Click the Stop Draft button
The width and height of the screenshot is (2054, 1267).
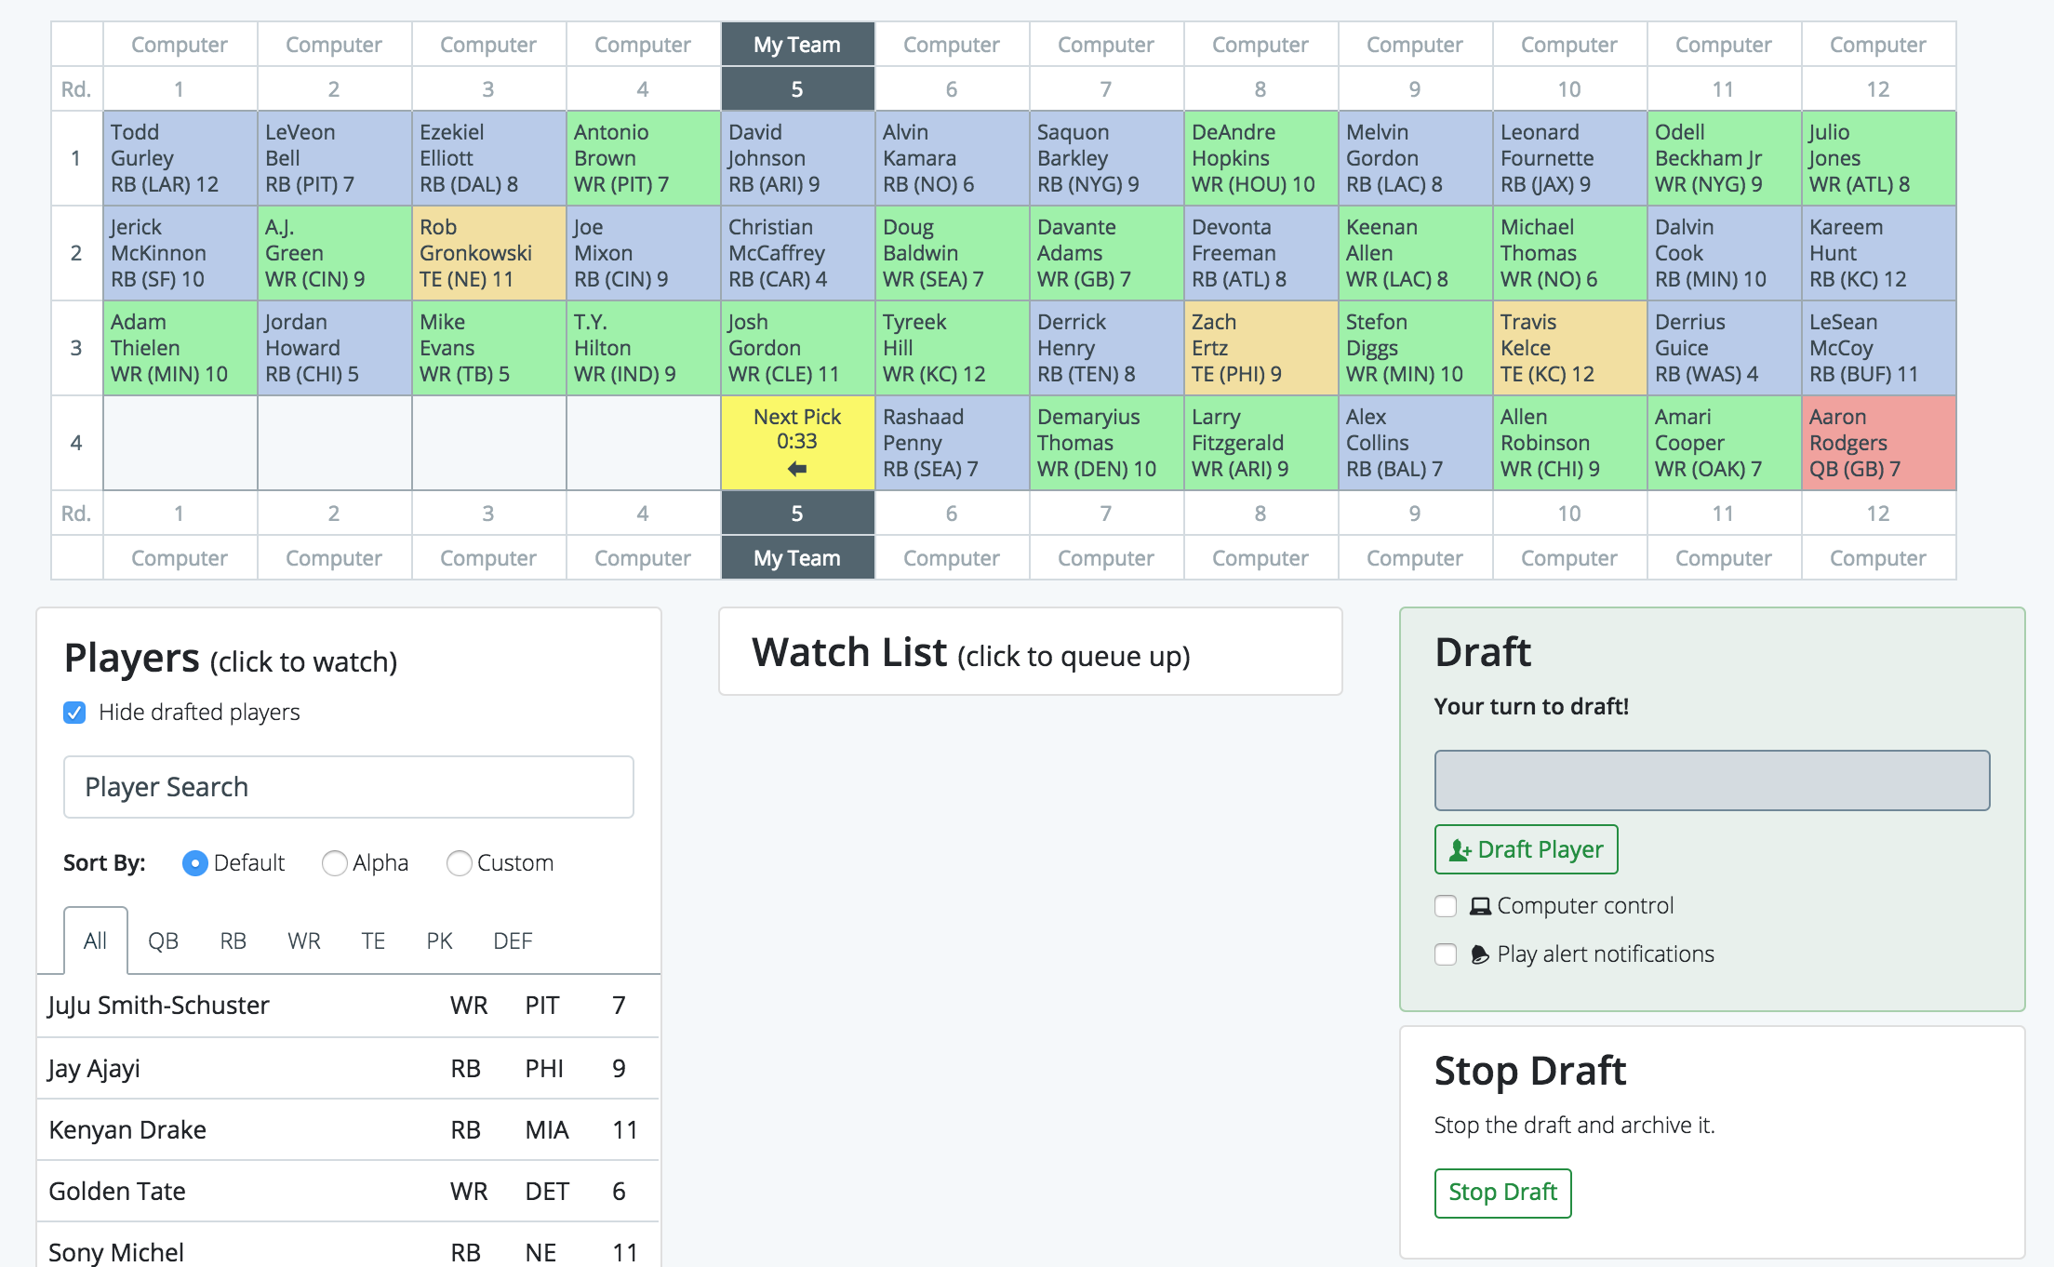click(1502, 1193)
